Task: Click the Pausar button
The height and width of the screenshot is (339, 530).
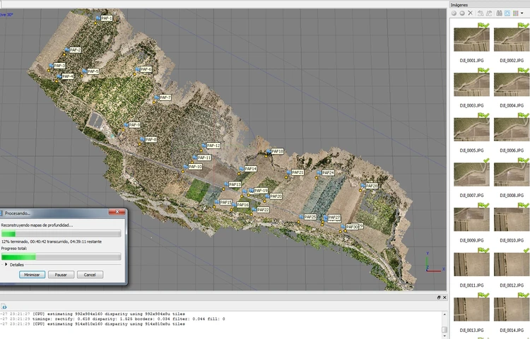Action: (61, 275)
